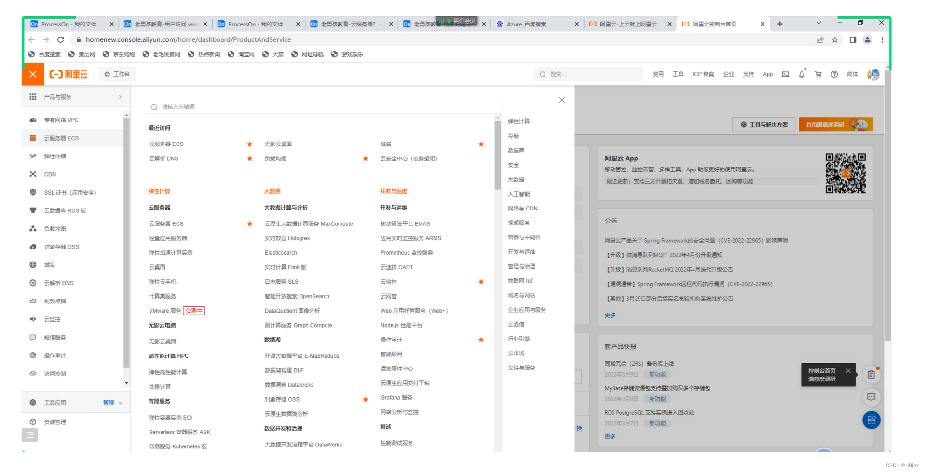This screenshot has height=472, width=926.
Task: Open the 支持 menu
Action: tap(748, 74)
